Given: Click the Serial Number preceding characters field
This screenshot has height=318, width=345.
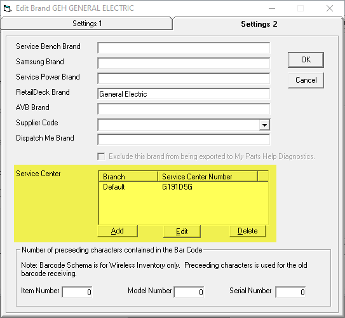Looking at the screenshot, I should point(290,292).
